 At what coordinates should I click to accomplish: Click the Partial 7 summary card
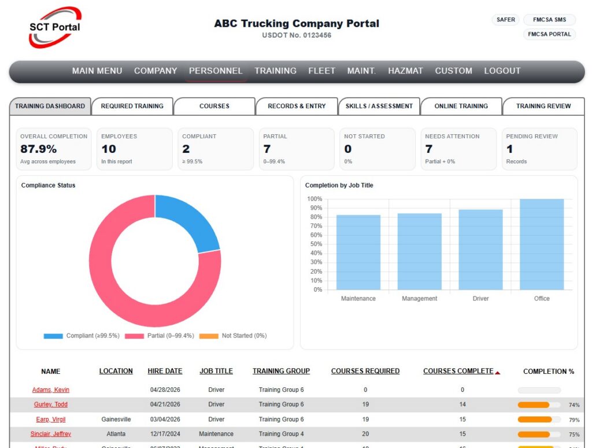[297, 149]
